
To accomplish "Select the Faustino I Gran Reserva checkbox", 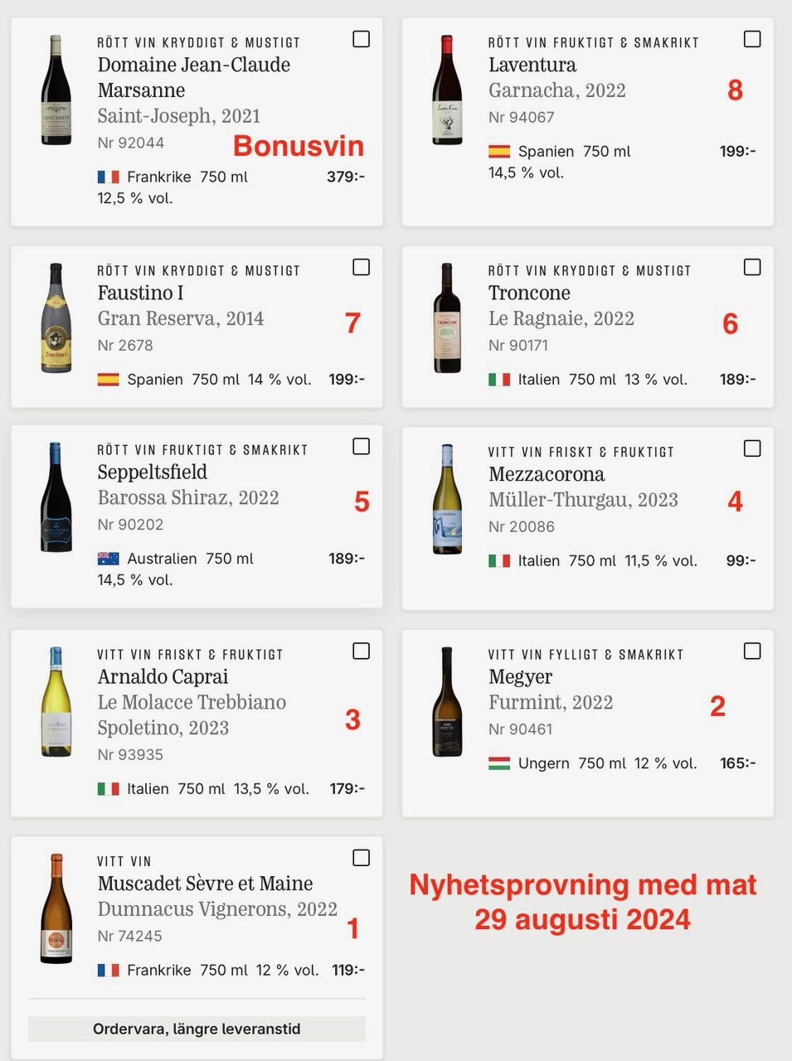I will tap(362, 267).
